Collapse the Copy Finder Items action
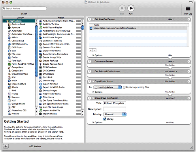This screenshot has height=152, width=196. [x=93, y=81]
